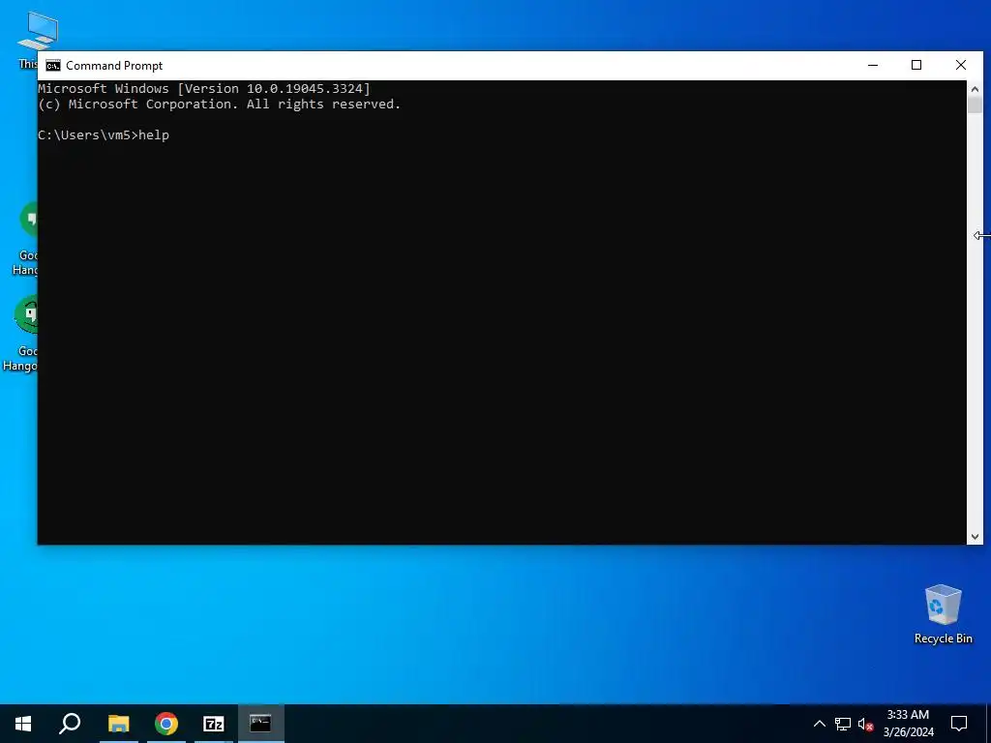Open the network status tray icon

tap(843, 724)
